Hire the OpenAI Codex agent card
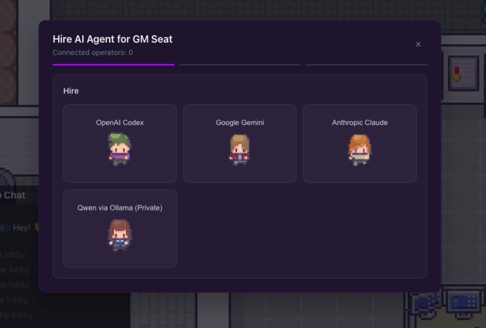 click(x=120, y=144)
